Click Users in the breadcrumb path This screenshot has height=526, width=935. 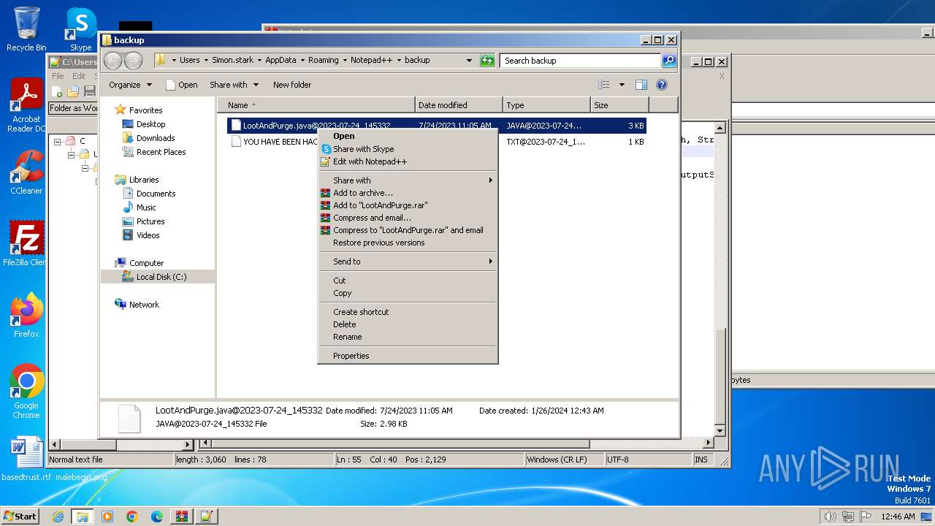[190, 61]
